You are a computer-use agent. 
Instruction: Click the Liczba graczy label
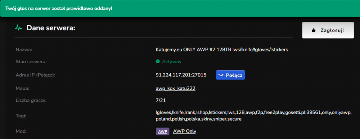31,100
